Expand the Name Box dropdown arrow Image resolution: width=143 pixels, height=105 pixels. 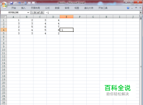pyautogui.click(x=28, y=12)
